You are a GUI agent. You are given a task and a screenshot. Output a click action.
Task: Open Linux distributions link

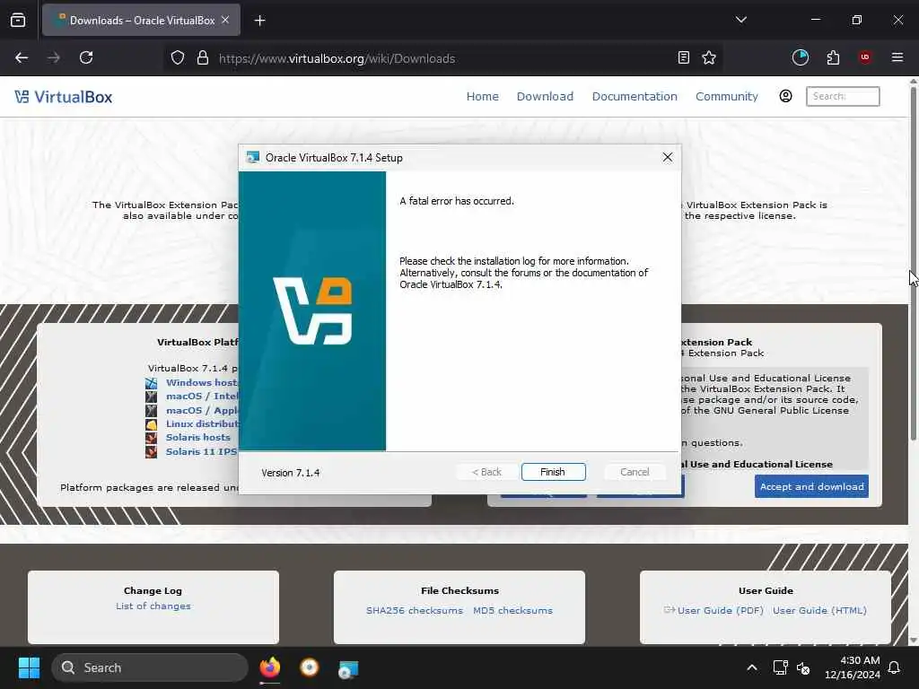(x=202, y=423)
